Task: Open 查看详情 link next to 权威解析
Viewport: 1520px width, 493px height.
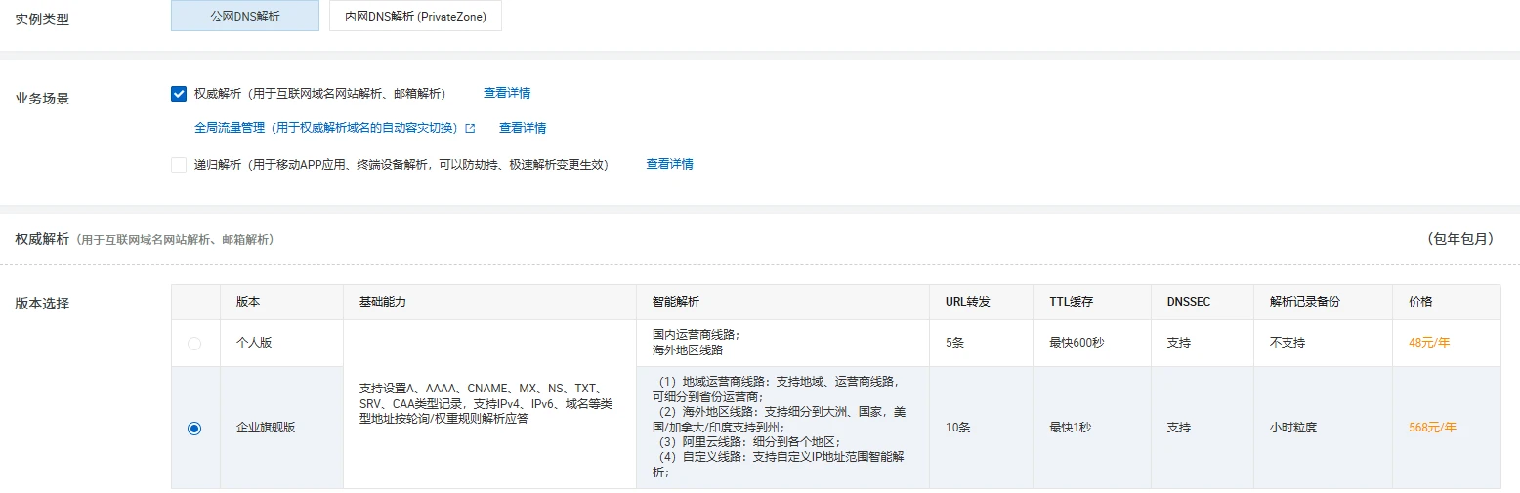Action: coord(507,94)
